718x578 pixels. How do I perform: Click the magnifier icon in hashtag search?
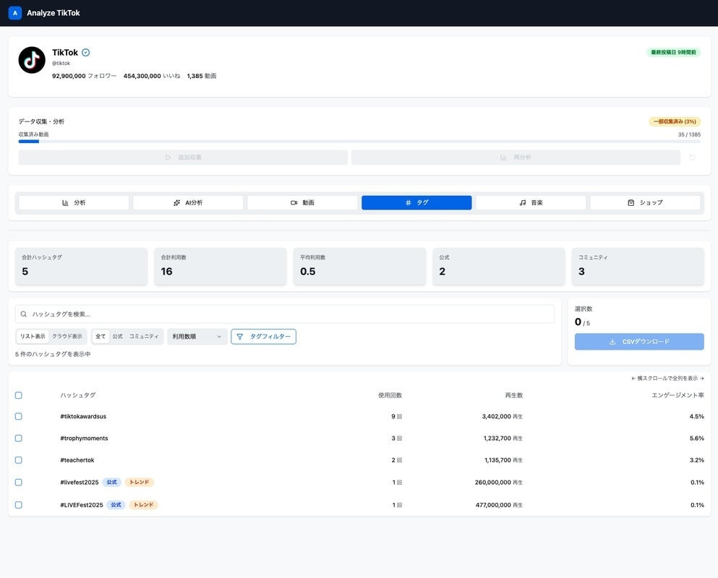(23, 314)
